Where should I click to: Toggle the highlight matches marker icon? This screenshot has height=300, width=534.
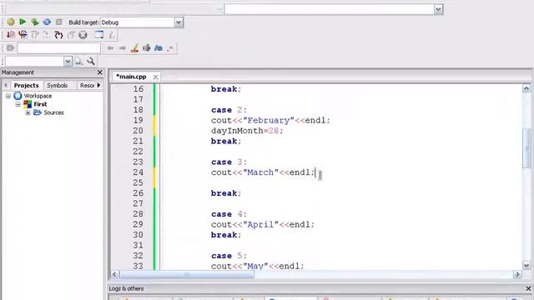[x=134, y=48]
